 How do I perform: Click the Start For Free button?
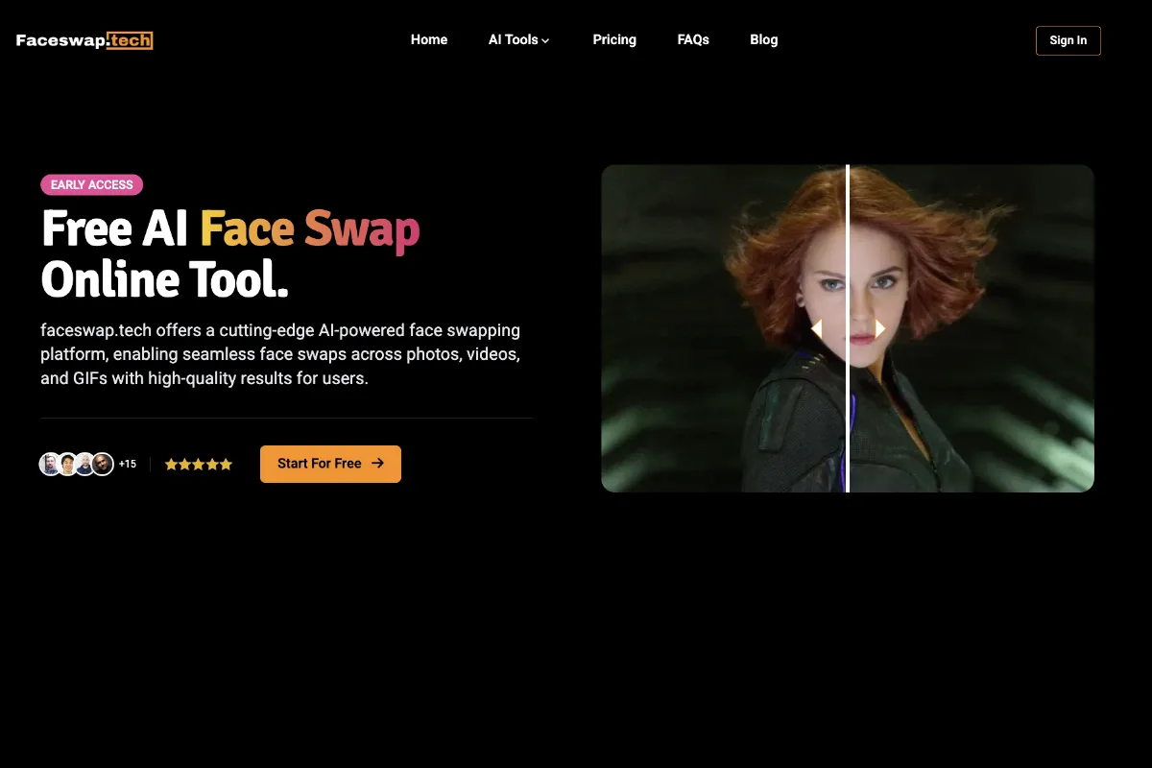click(x=330, y=464)
